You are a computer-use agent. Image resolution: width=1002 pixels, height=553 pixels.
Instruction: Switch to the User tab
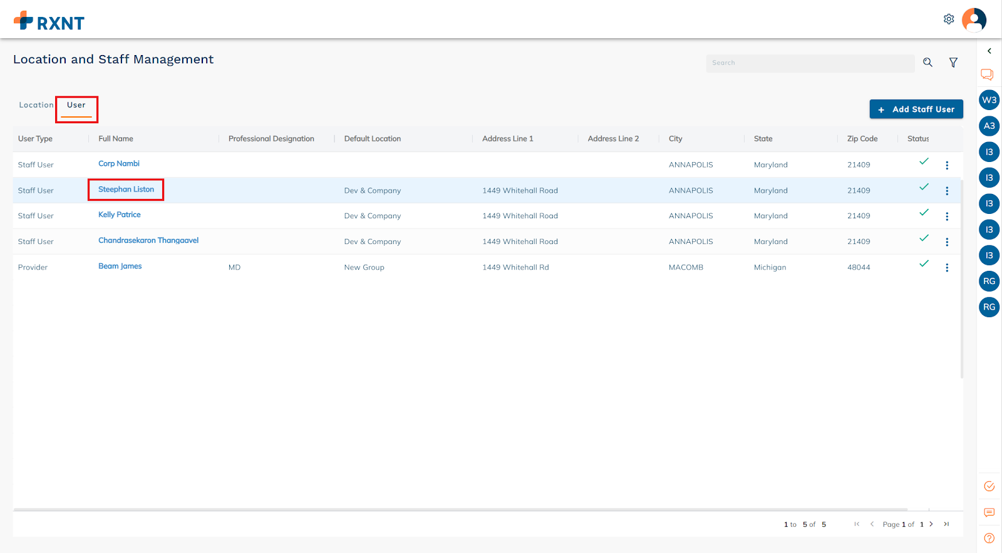pos(76,105)
